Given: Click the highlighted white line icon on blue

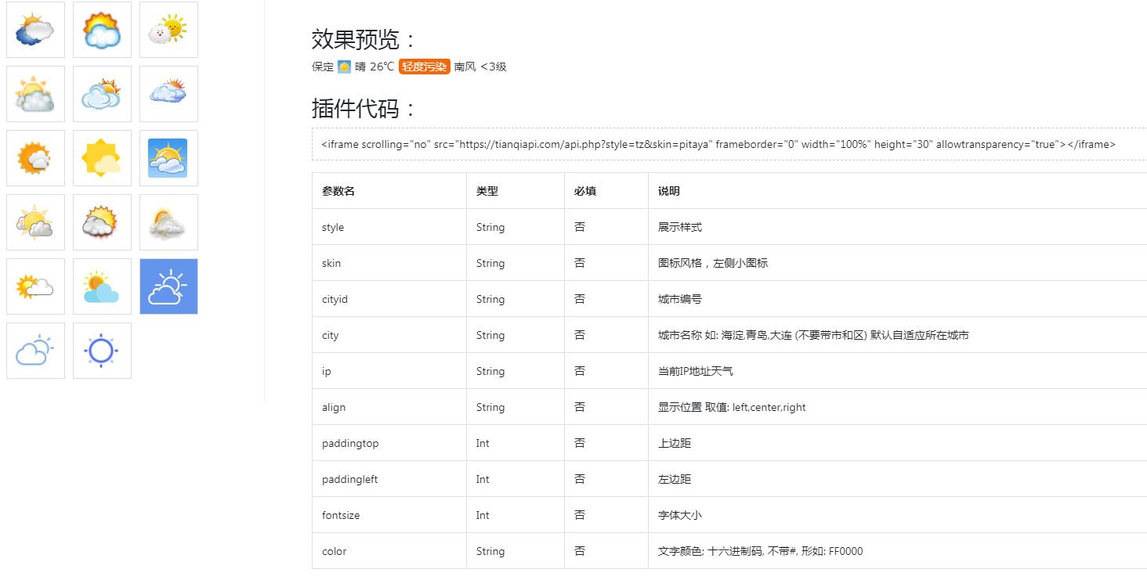Looking at the screenshot, I should 168,286.
